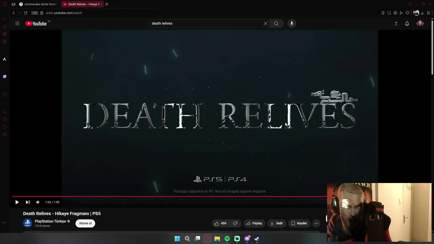
Task: Open the YouTube guide hamburger menu
Action: [x=17, y=23]
